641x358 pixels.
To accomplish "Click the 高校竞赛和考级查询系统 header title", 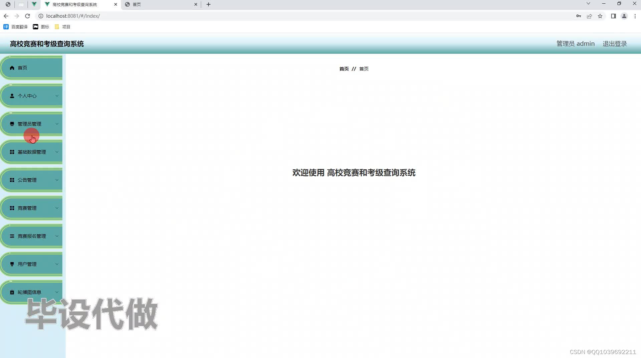I will pyautogui.click(x=47, y=44).
